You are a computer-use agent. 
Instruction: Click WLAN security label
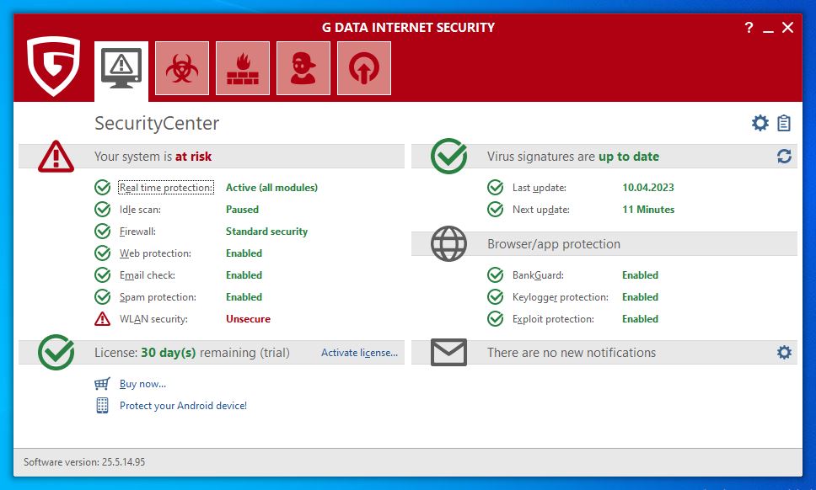(153, 319)
